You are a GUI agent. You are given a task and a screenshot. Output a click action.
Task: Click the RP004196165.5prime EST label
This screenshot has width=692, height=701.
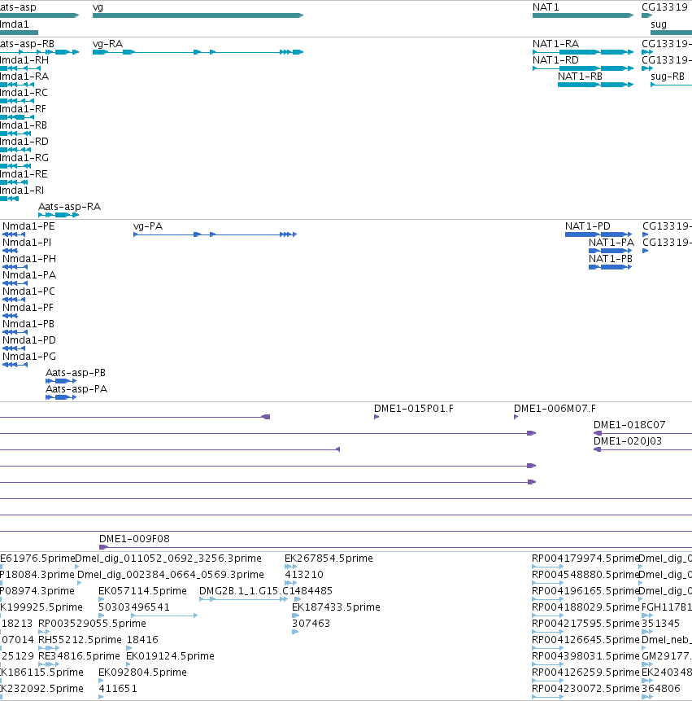585,591
